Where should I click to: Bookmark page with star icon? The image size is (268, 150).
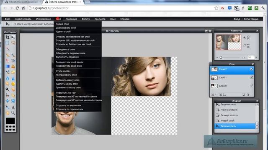[216, 8]
